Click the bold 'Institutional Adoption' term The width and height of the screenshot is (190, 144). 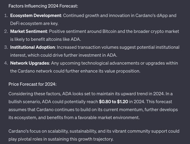click(33, 47)
